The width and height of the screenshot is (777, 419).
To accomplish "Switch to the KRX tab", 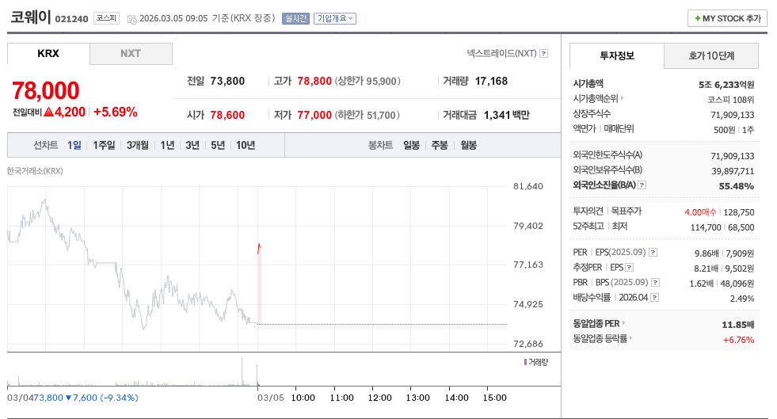I will 48,54.
